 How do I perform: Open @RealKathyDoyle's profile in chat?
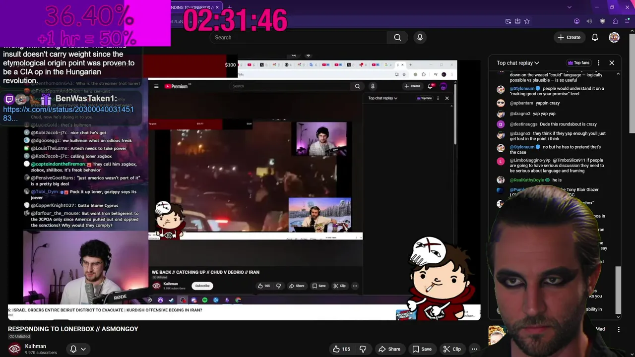(x=501, y=180)
